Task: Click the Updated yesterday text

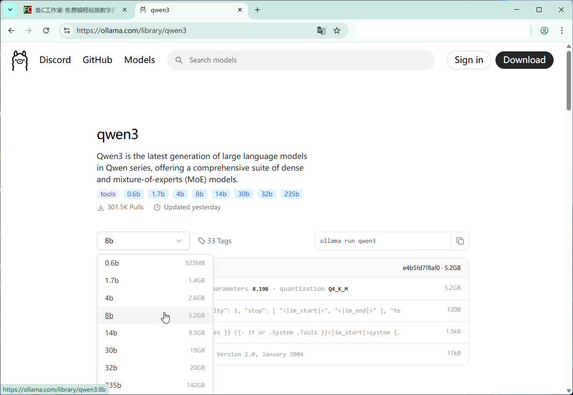Action: tap(192, 207)
